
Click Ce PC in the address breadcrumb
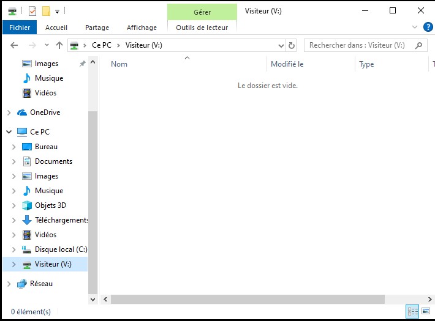point(102,45)
